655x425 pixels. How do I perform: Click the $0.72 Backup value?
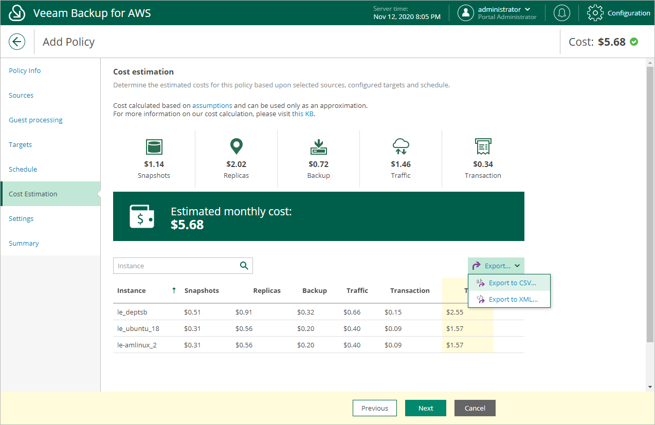318,164
